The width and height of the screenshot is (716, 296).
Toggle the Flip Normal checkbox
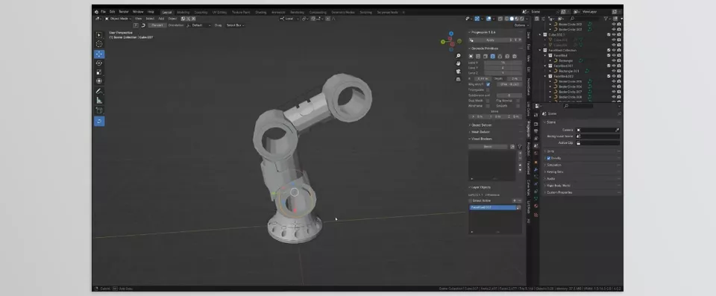[x=518, y=101]
